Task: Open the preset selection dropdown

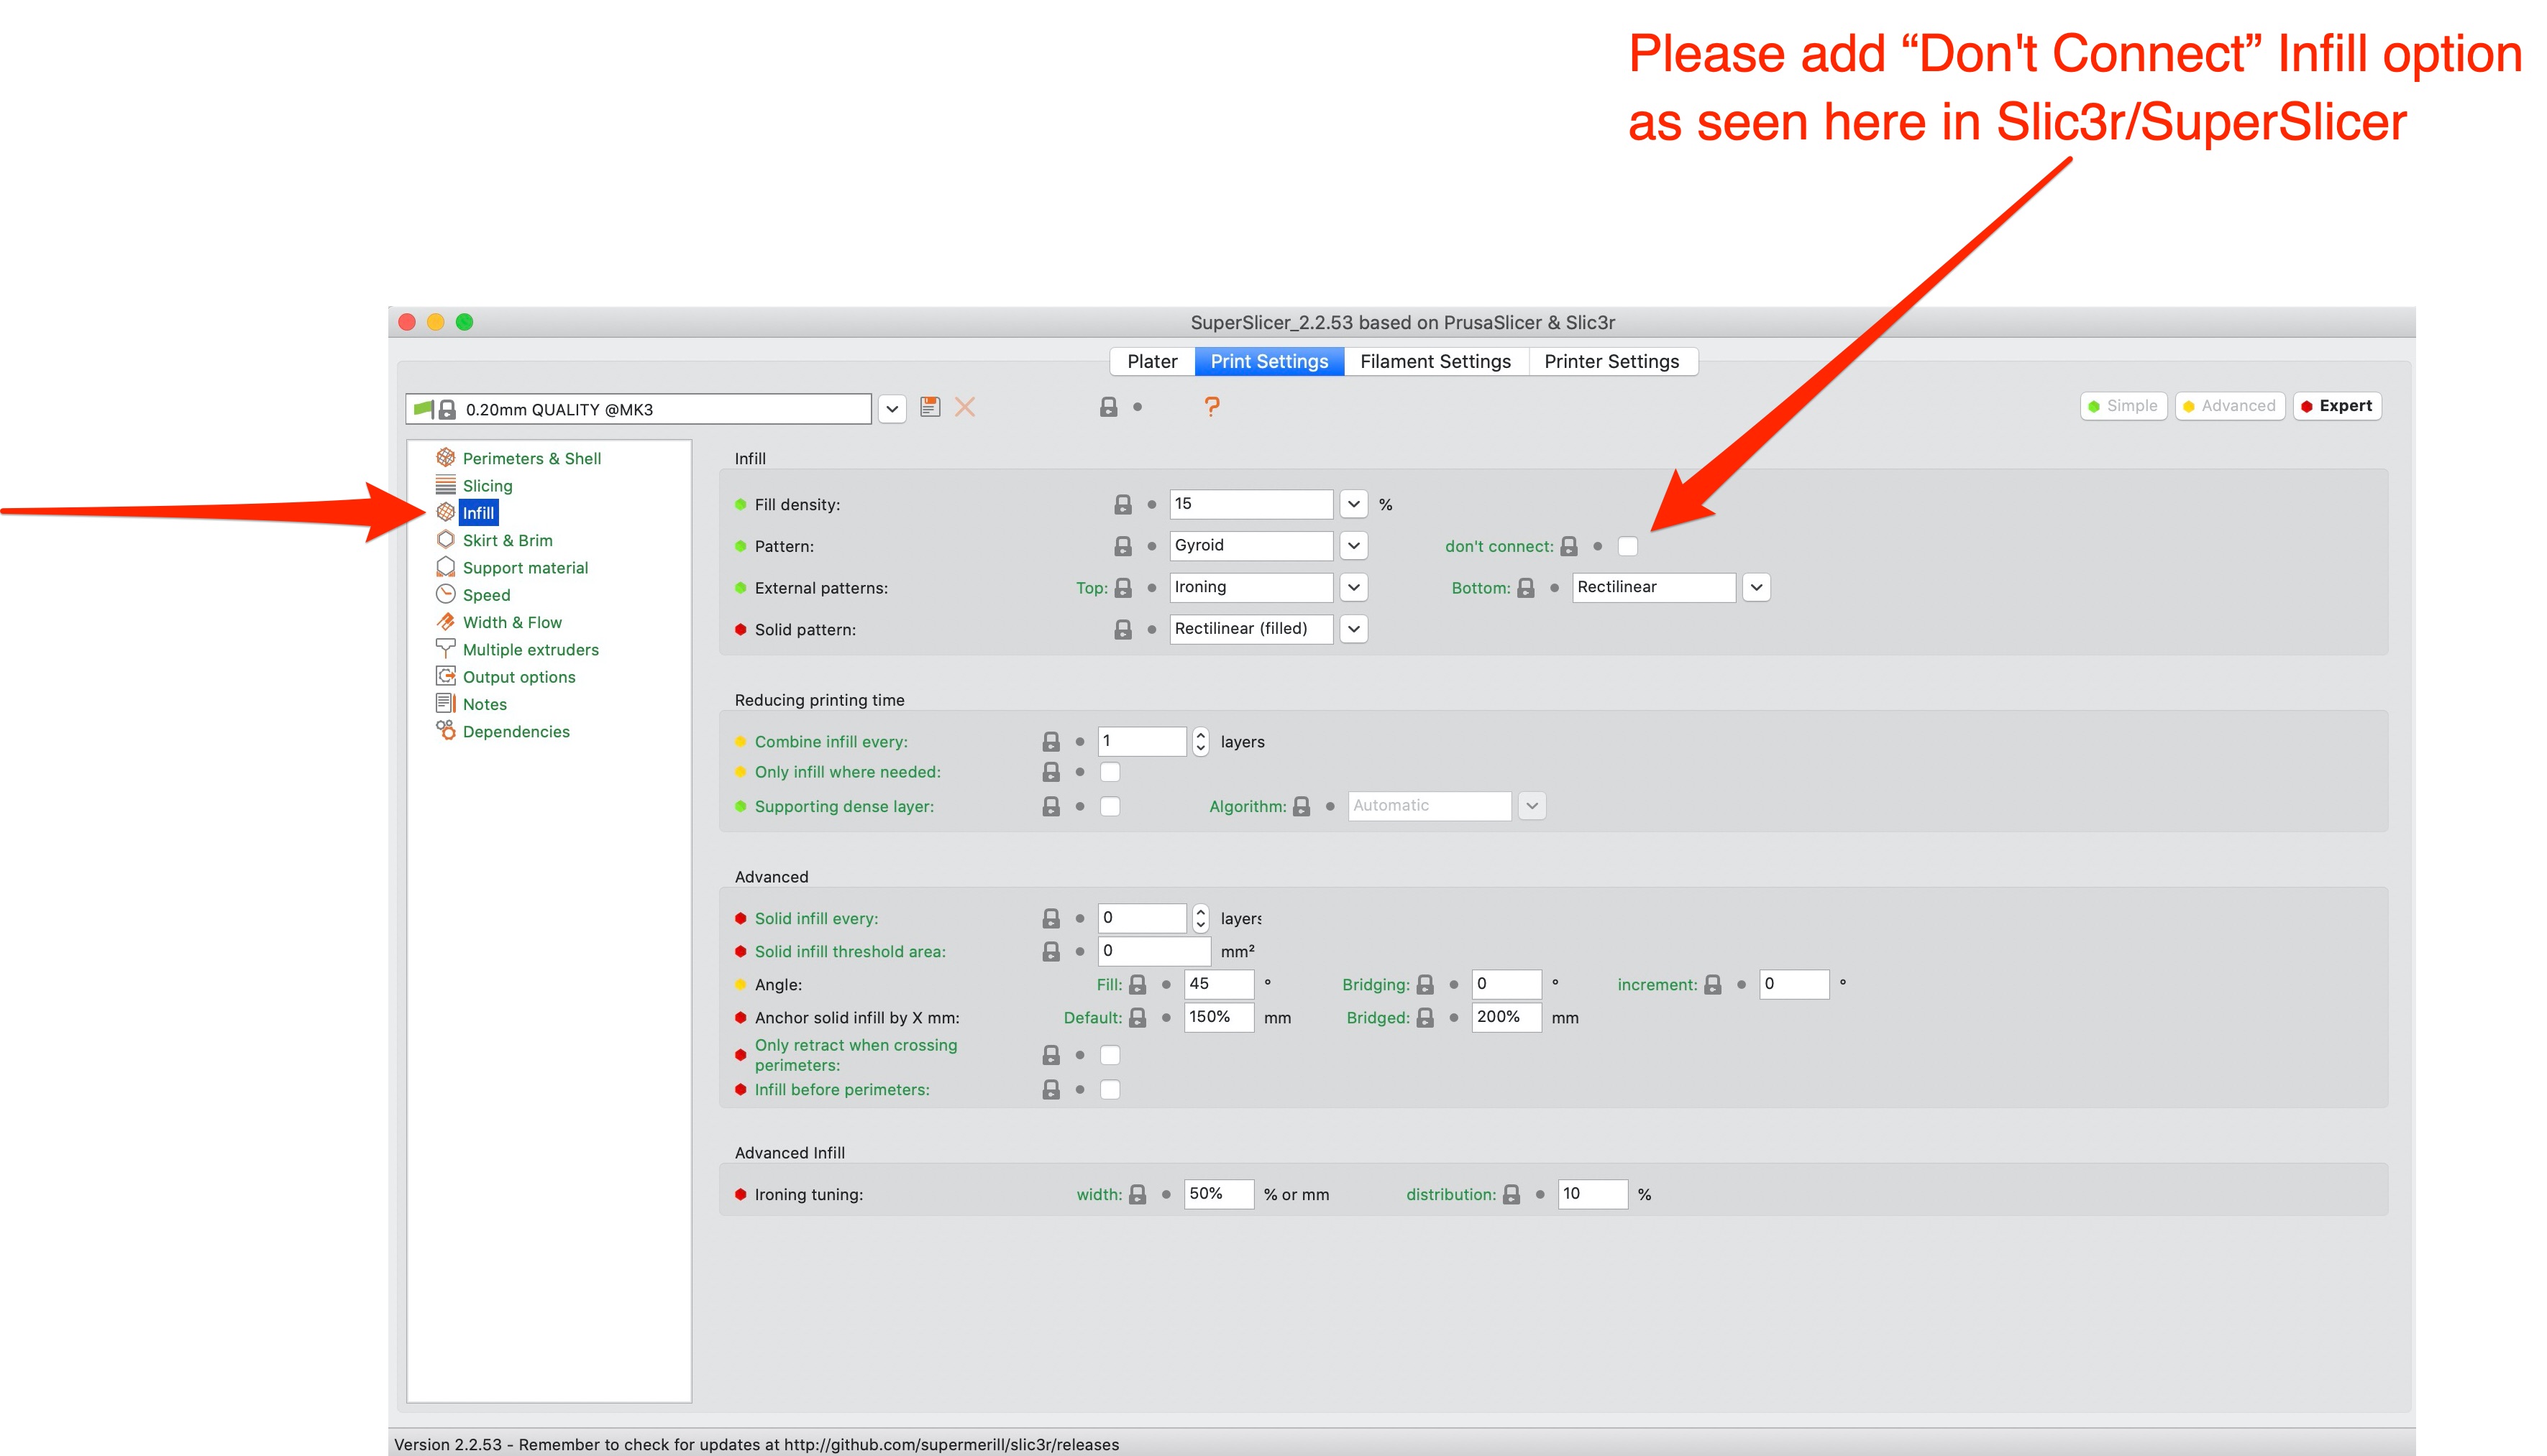Action: [892, 408]
